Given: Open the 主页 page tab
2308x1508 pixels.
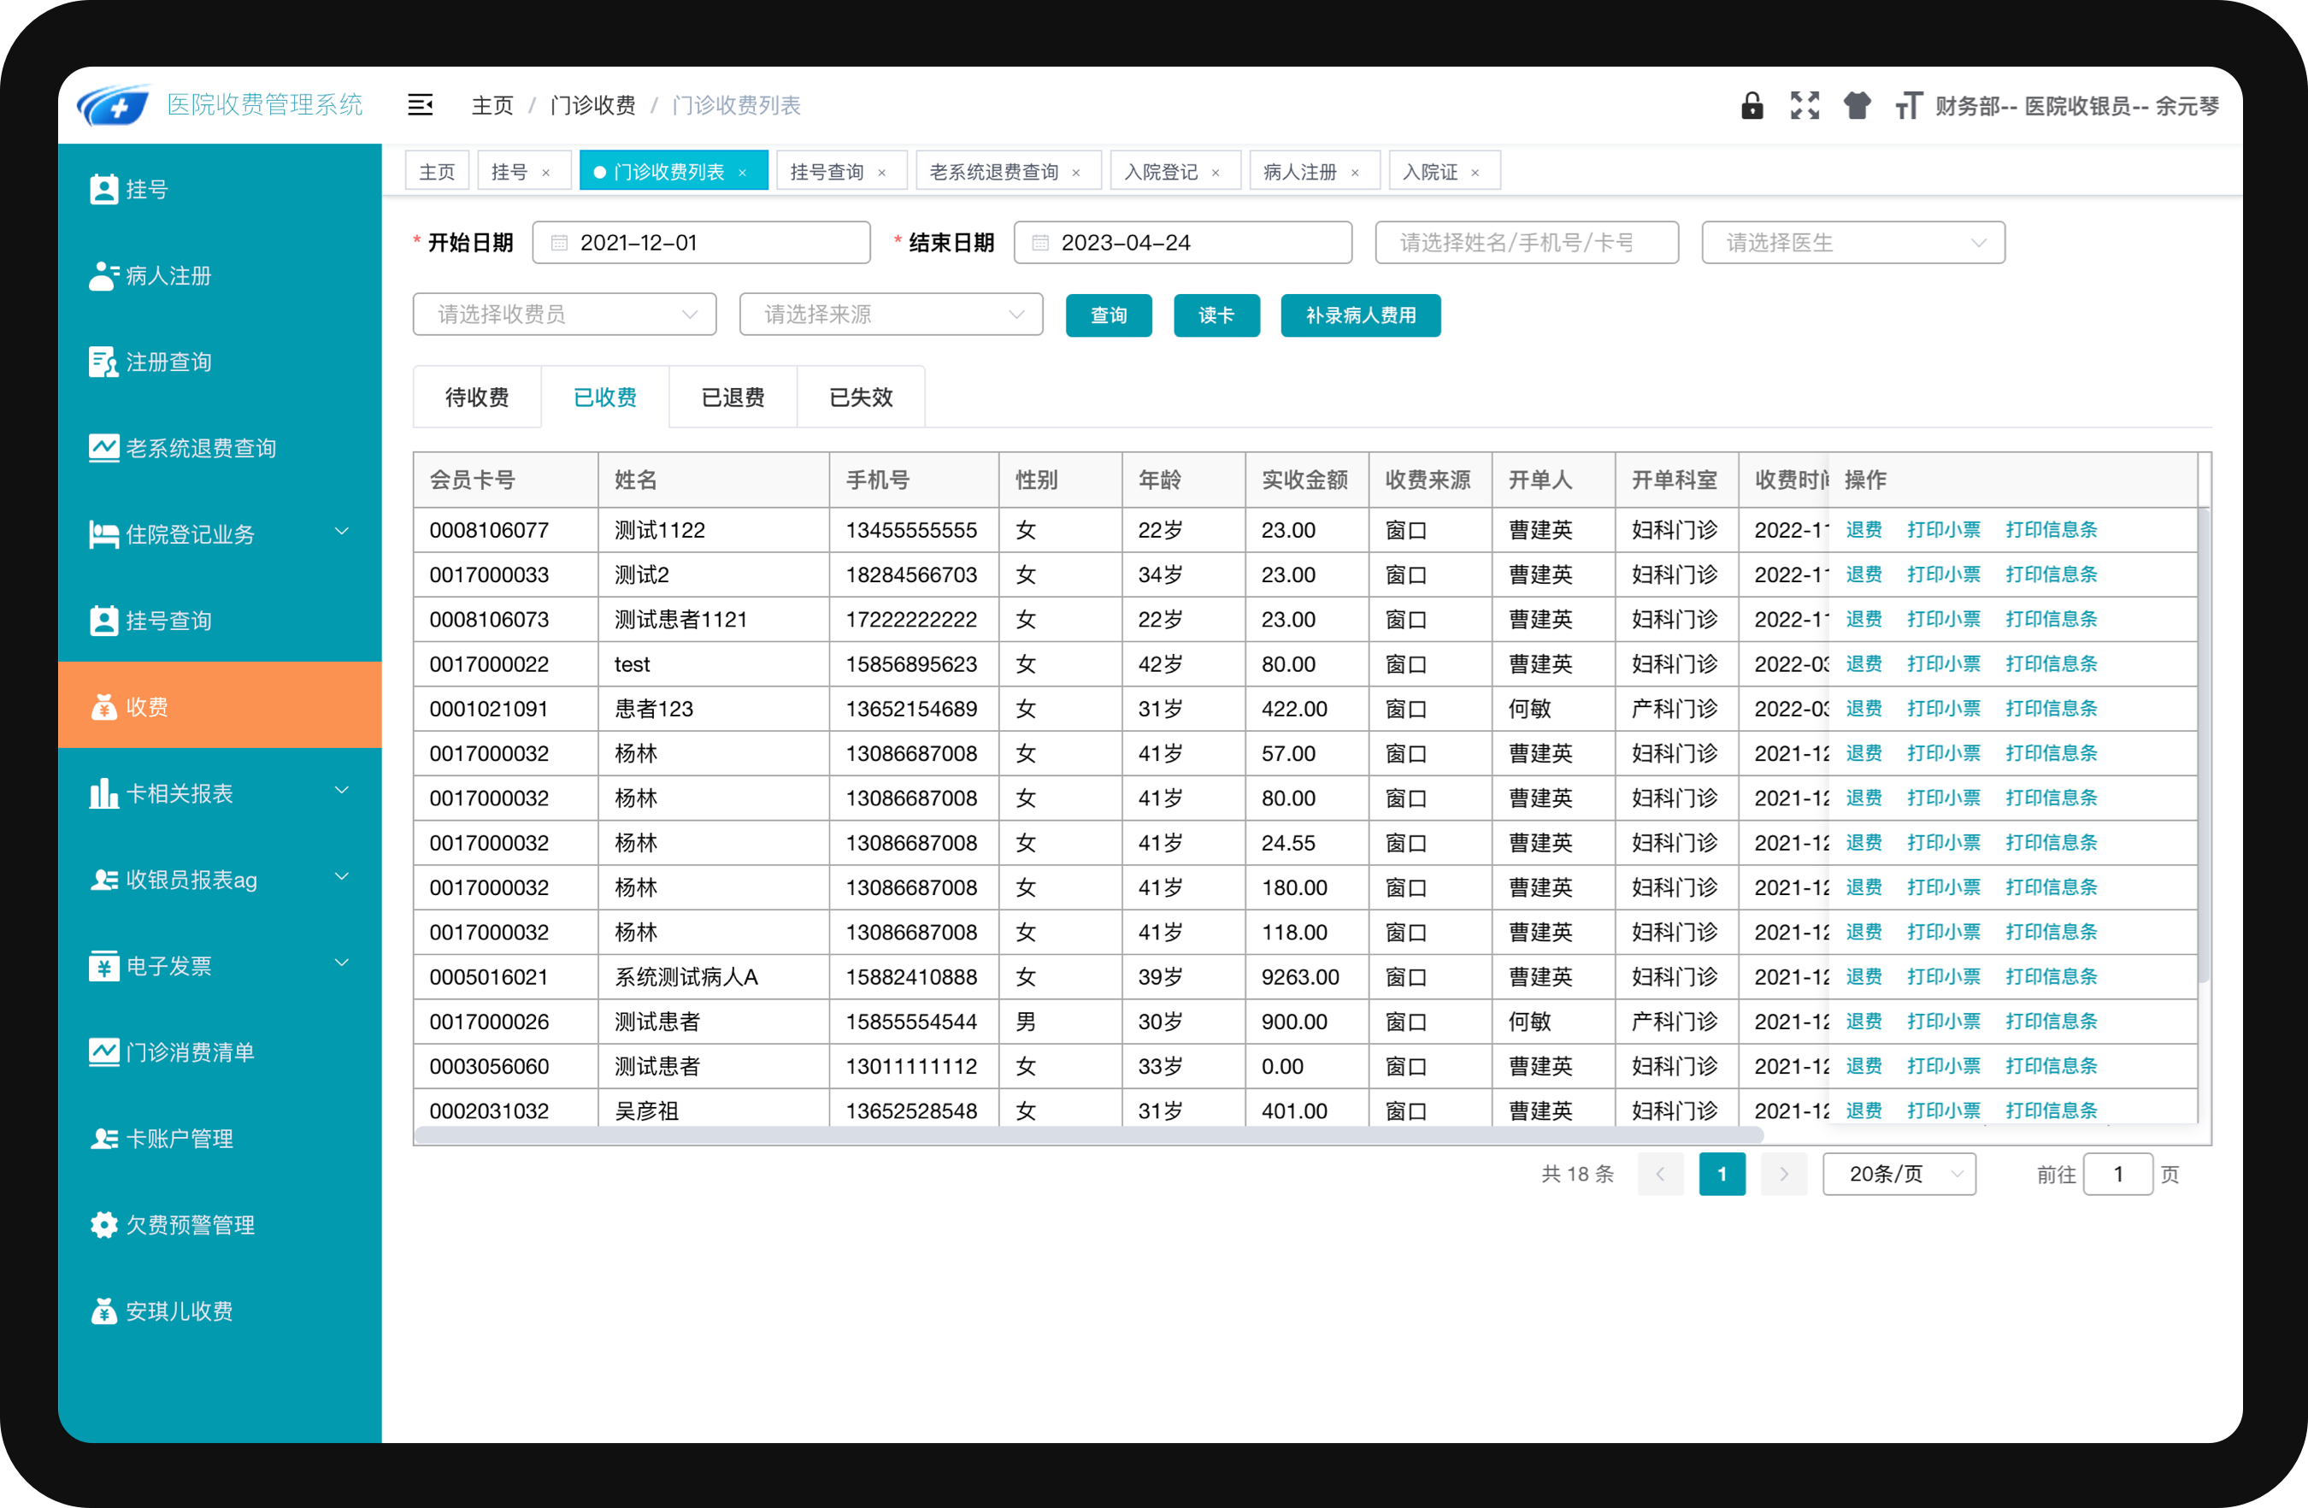Looking at the screenshot, I should pyautogui.click(x=437, y=172).
